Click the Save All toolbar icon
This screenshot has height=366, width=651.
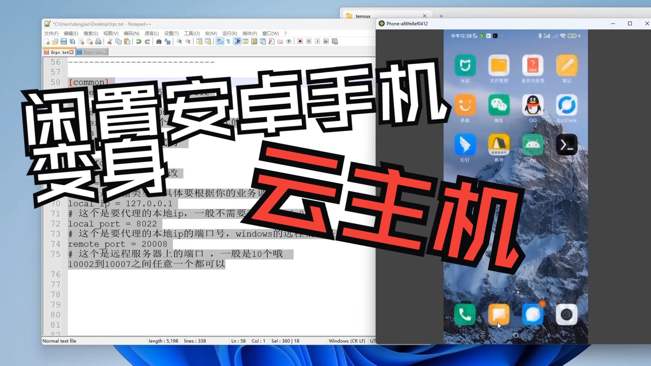72,42
